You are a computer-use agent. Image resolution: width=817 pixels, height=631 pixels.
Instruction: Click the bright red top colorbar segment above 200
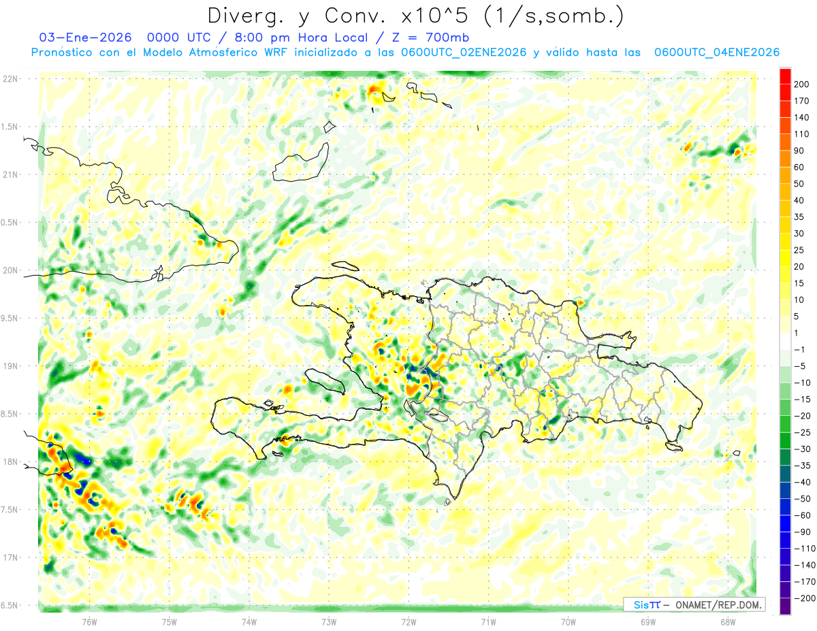pyautogui.click(x=785, y=76)
